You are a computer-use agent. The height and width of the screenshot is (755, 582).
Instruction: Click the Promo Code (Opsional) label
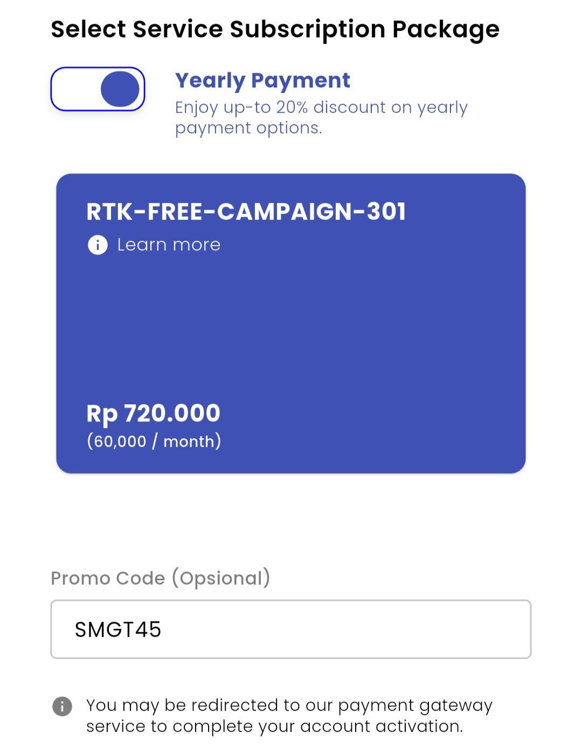pos(161,578)
